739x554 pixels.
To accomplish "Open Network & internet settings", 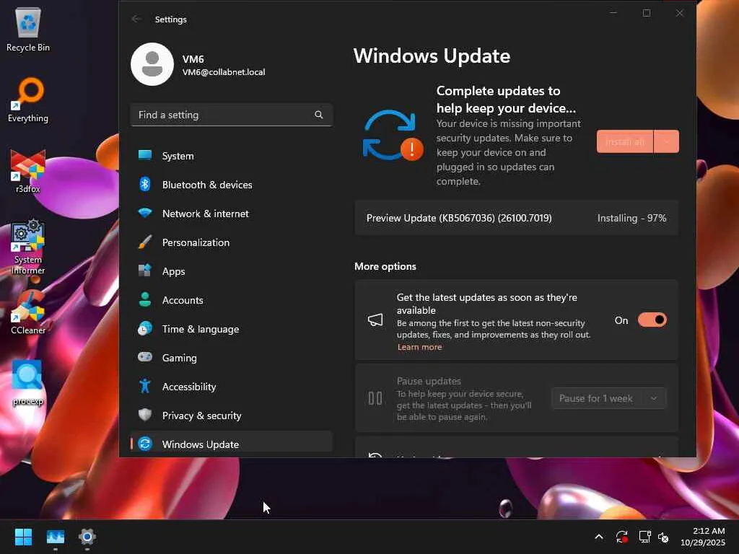I will (x=232, y=214).
